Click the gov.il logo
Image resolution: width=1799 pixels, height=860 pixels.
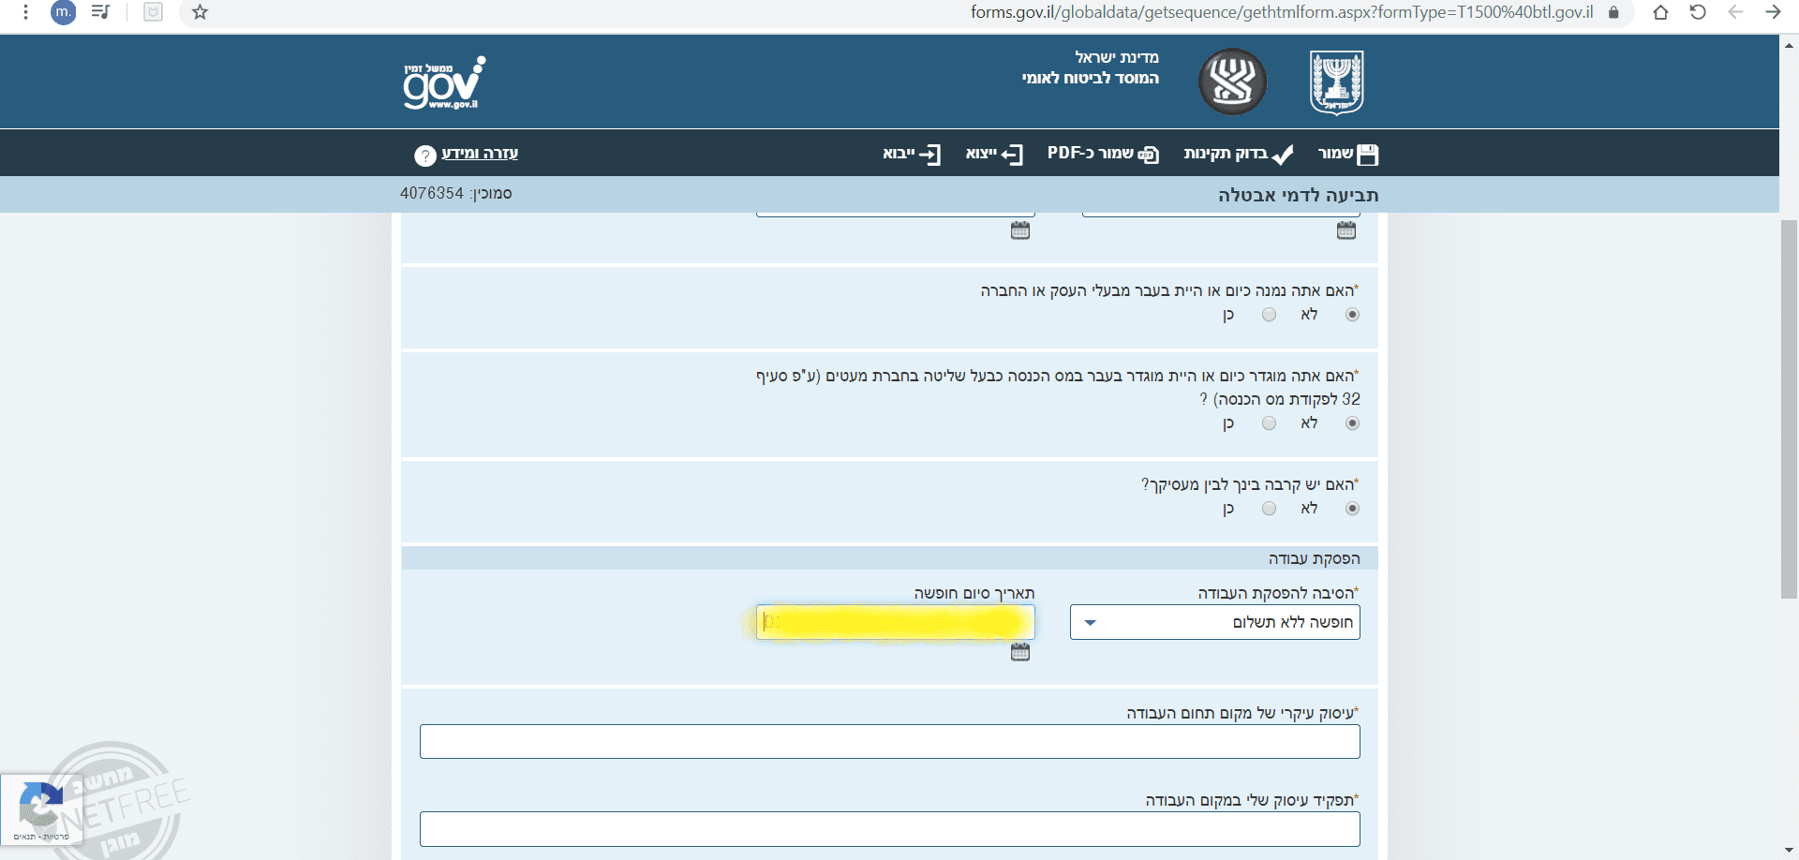(444, 82)
